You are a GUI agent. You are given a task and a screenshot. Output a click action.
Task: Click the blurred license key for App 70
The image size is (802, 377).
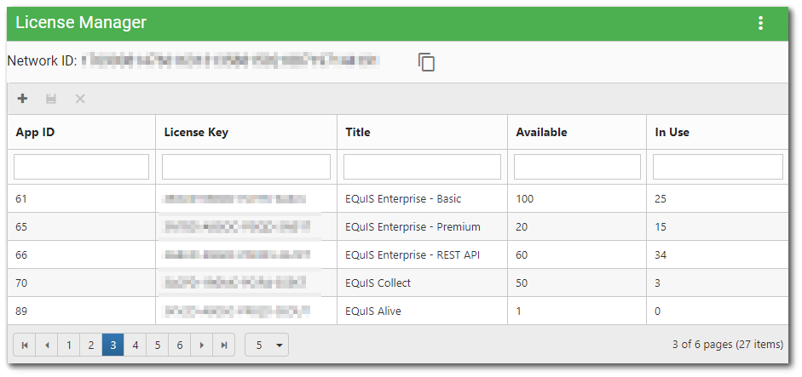click(236, 283)
